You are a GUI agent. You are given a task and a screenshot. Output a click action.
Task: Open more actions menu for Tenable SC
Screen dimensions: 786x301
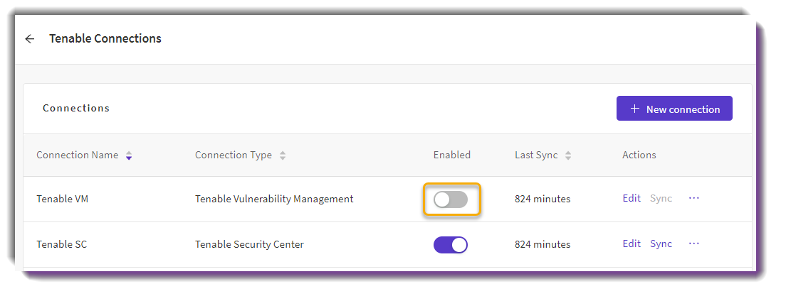tap(693, 244)
